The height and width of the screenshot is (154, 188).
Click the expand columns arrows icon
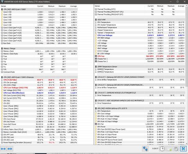pos(3,149)
